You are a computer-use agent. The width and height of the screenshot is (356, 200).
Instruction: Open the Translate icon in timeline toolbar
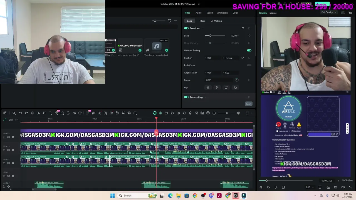[123, 113]
